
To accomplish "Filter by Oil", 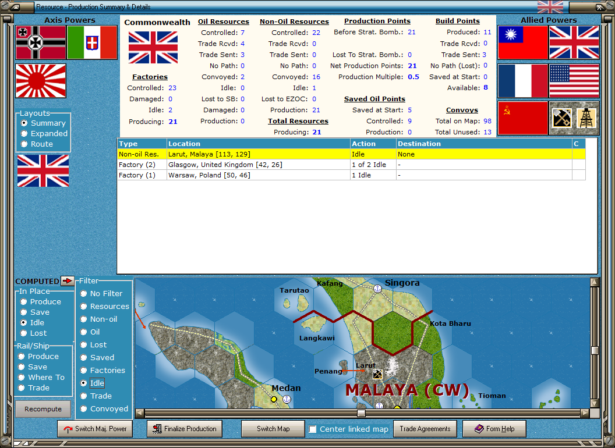I will point(90,332).
